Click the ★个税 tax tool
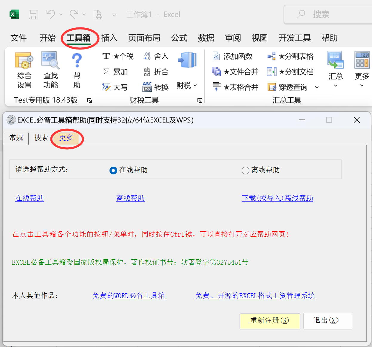 [x=118, y=56]
